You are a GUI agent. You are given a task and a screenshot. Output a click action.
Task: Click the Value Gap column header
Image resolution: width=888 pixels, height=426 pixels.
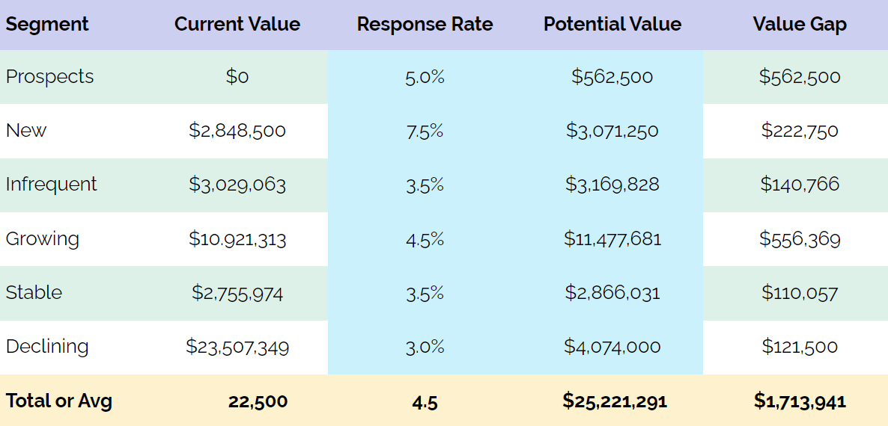800,25
